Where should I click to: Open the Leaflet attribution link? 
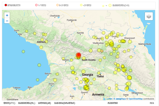pyautogui.click(x=109, y=99)
